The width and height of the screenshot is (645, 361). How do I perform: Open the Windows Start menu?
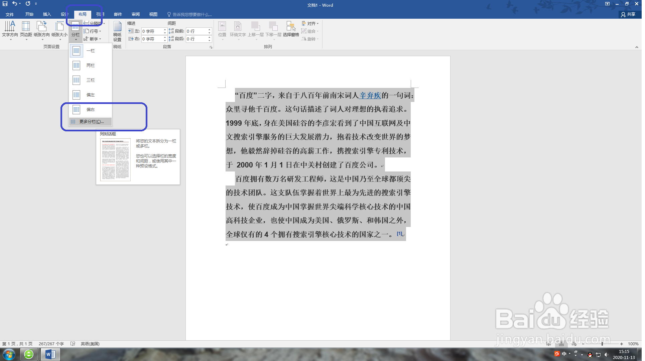pos(9,354)
